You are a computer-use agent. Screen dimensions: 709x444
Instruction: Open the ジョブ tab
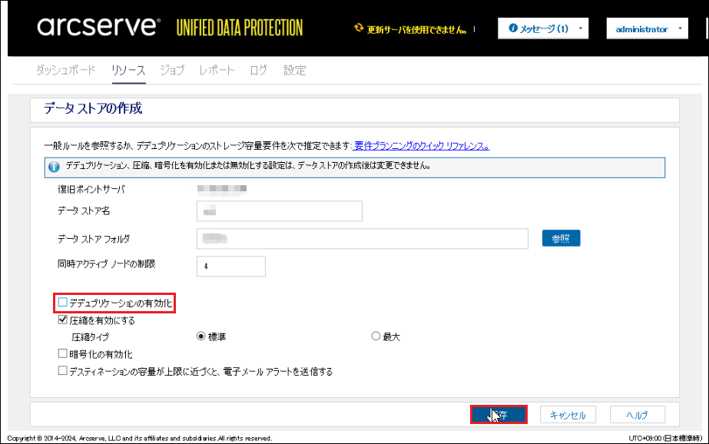click(172, 70)
